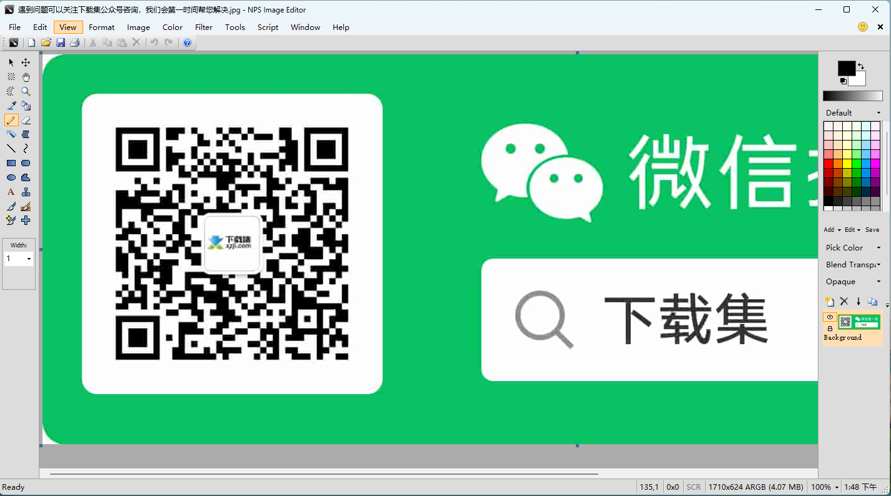Swap foreground and background colors
Viewport: 891px width, 496px height.
tap(861, 66)
